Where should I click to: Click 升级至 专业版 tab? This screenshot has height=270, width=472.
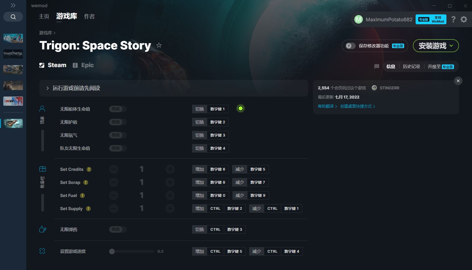tap(441, 66)
